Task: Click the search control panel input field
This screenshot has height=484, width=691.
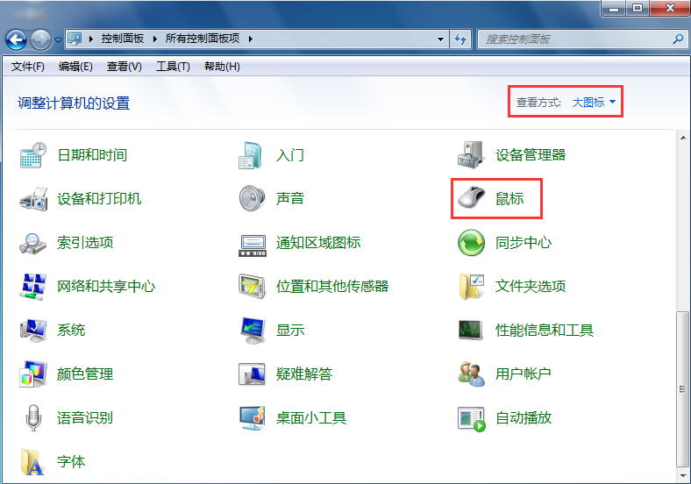Action: [x=574, y=39]
